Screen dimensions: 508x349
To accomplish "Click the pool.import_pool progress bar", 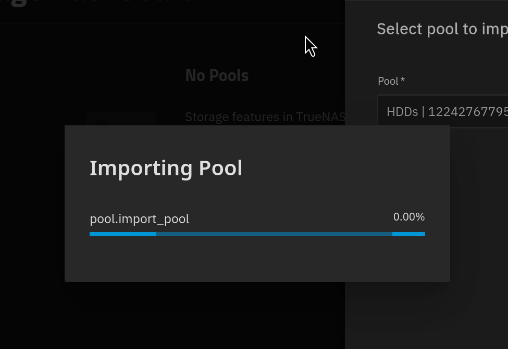I will coord(257,234).
